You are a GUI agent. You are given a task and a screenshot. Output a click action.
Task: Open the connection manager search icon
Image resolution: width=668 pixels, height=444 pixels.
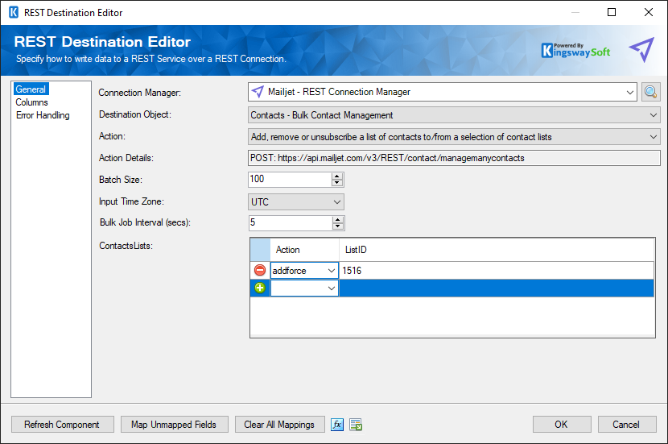[650, 92]
